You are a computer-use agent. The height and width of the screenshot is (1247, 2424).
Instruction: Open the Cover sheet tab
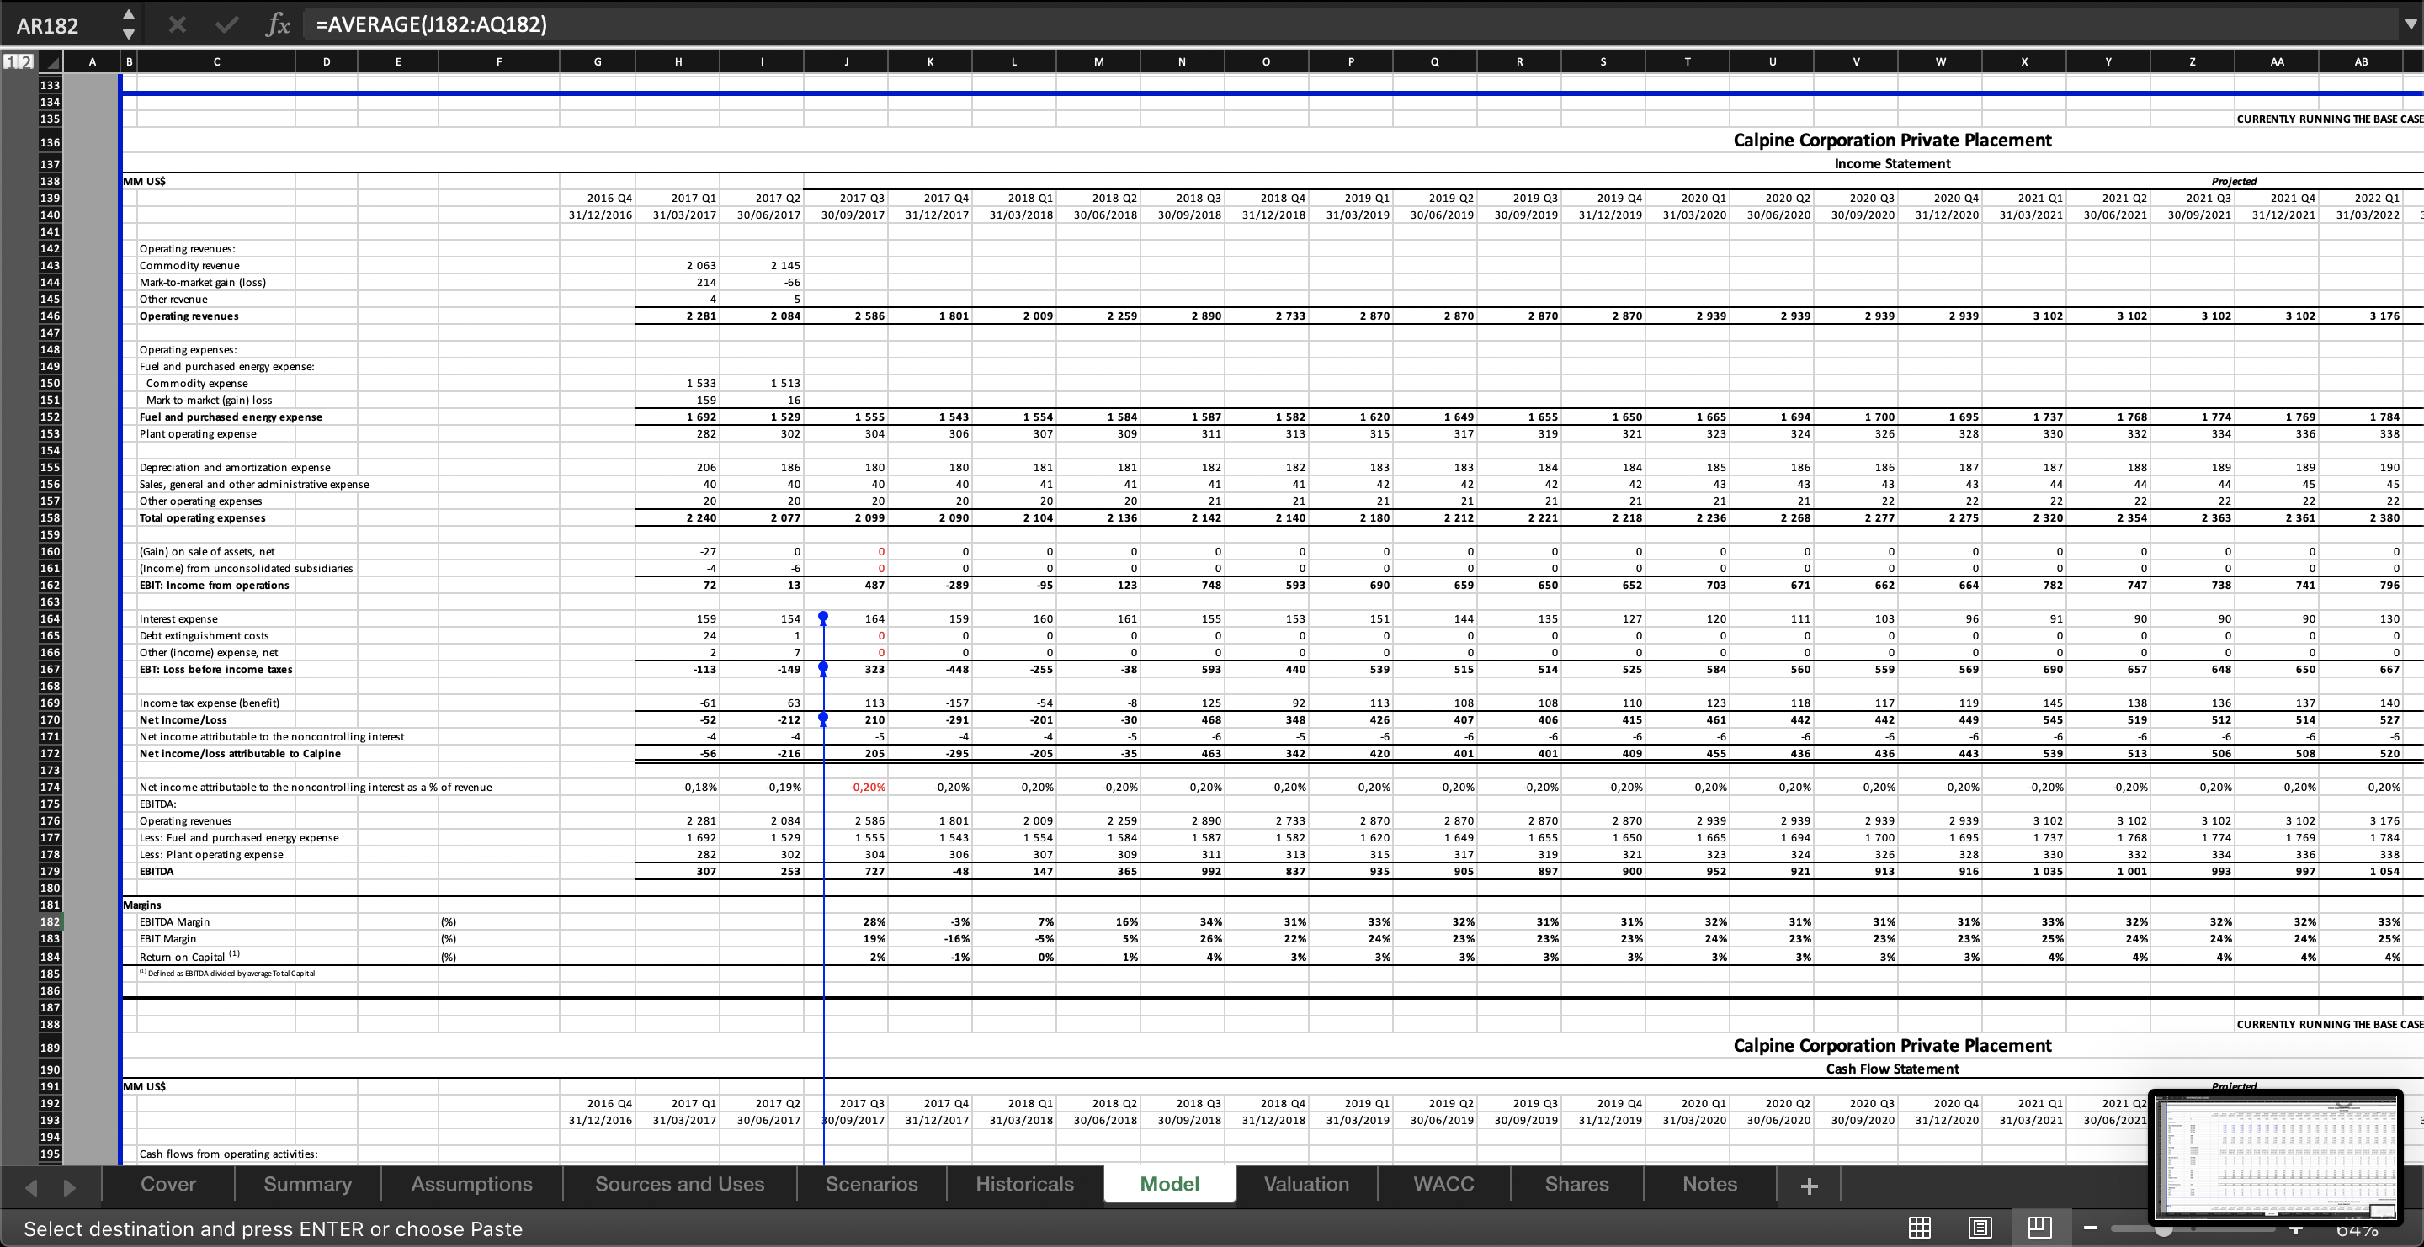click(x=168, y=1184)
